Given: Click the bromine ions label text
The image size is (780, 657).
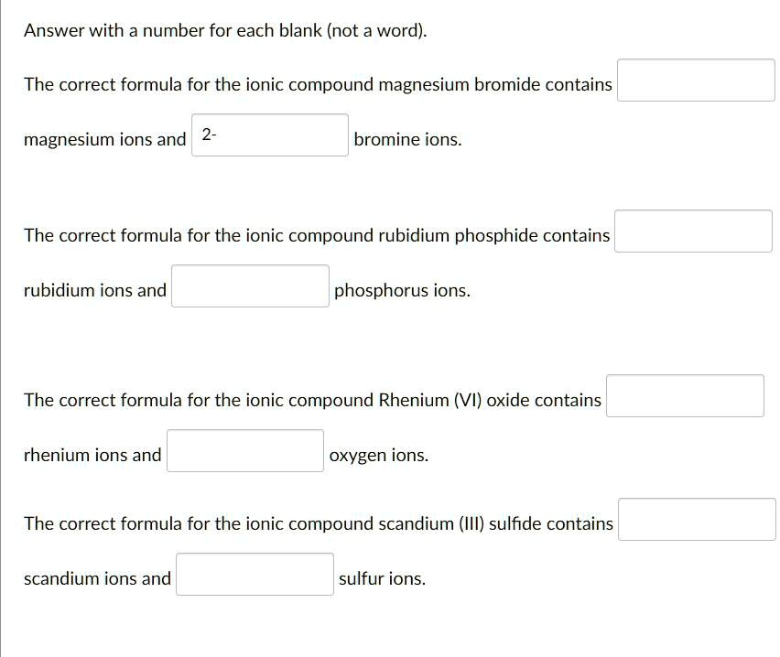Looking at the screenshot, I should [408, 139].
